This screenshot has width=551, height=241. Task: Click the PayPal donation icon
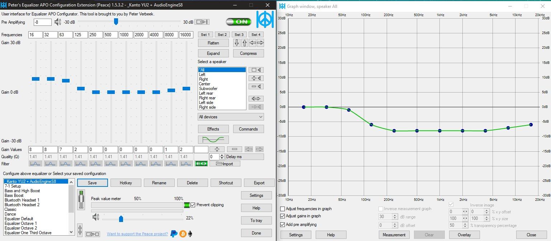click(174, 234)
